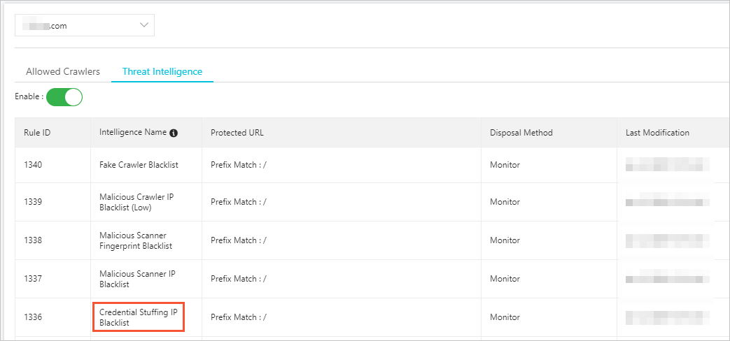Viewport: 730px width, 341px height.
Task: Click rule ID 1340 cell
Action: click(x=33, y=165)
